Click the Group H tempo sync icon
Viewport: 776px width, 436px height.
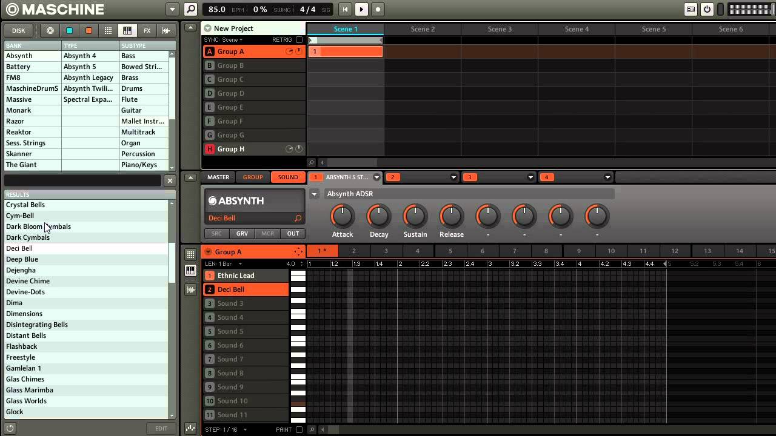click(289, 149)
